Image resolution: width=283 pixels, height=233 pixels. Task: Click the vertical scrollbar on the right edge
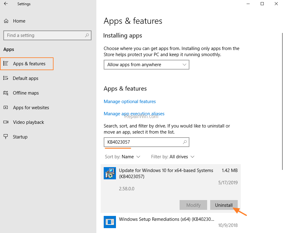tap(282, 101)
